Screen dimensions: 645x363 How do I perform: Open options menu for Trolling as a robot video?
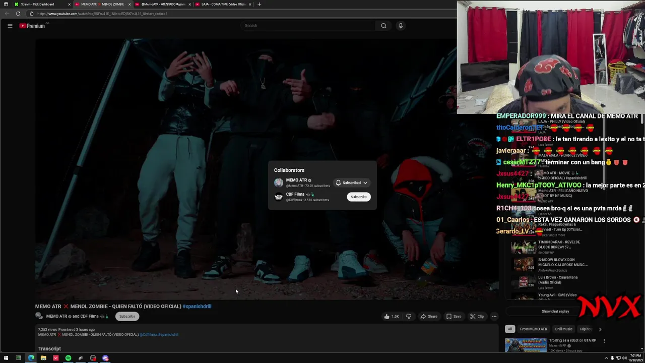(x=604, y=341)
